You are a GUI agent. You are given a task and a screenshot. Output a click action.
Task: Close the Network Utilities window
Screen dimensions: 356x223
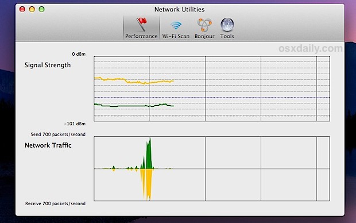[22, 9]
